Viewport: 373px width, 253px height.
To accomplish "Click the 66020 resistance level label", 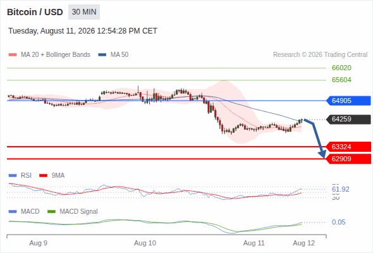I will pos(341,68).
